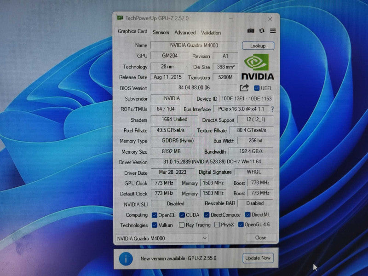The image size is (368, 276).
Task: Toggle the UEFI checkbox
Action: click(x=257, y=88)
